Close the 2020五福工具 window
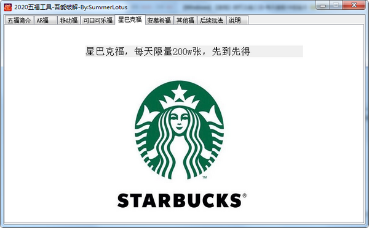The height and width of the screenshot is (228, 369). tap(354, 5)
